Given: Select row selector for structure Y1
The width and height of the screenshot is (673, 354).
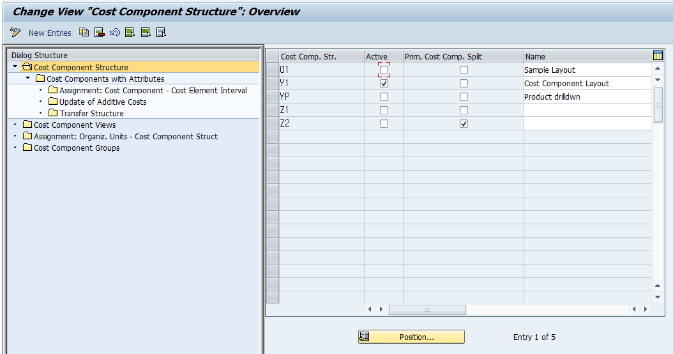Looking at the screenshot, I should [x=273, y=83].
